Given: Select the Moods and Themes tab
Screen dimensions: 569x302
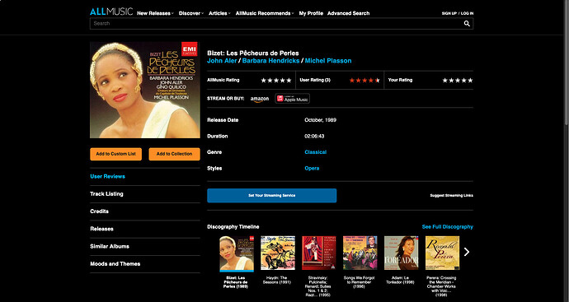Looking at the screenshot, I should (x=115, y=263).
